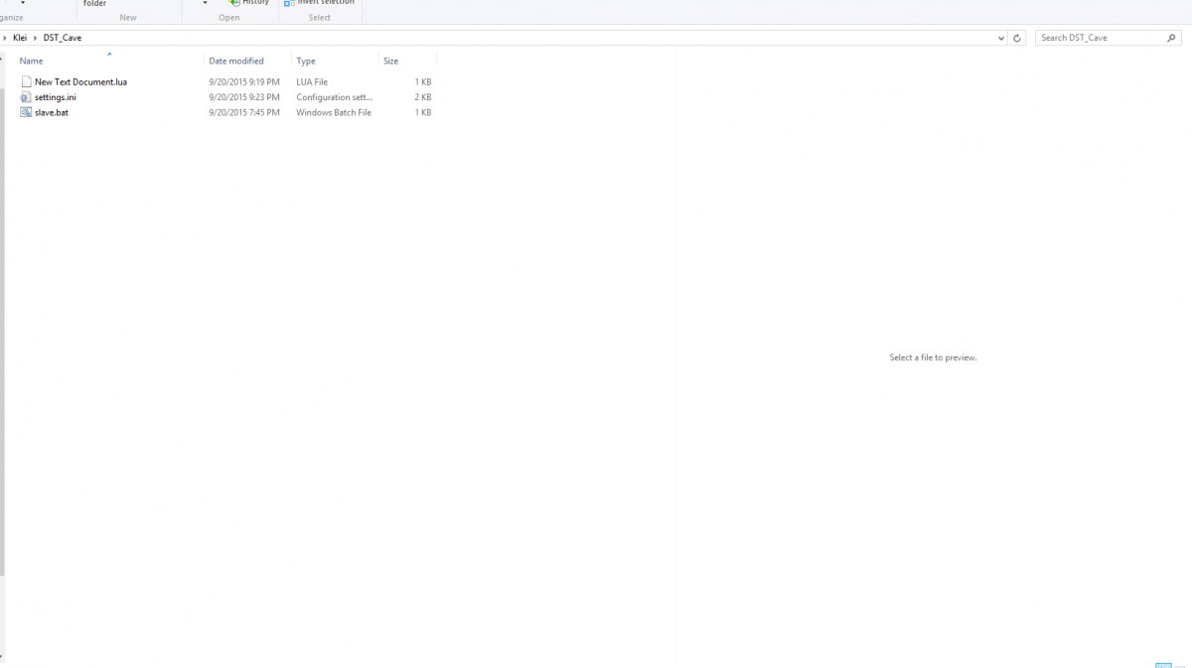Select the slave.bat file name
The height and width of the screenshot is (668, 1192).
[52, 112]
